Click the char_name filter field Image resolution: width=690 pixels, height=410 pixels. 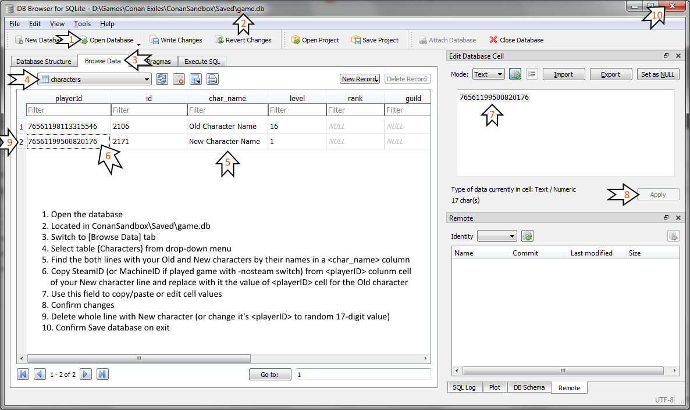(x=227, y=110)
